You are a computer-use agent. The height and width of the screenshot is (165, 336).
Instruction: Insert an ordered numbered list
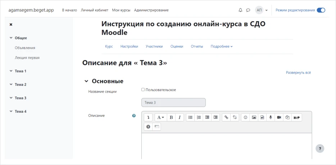(x=199, y=117)
